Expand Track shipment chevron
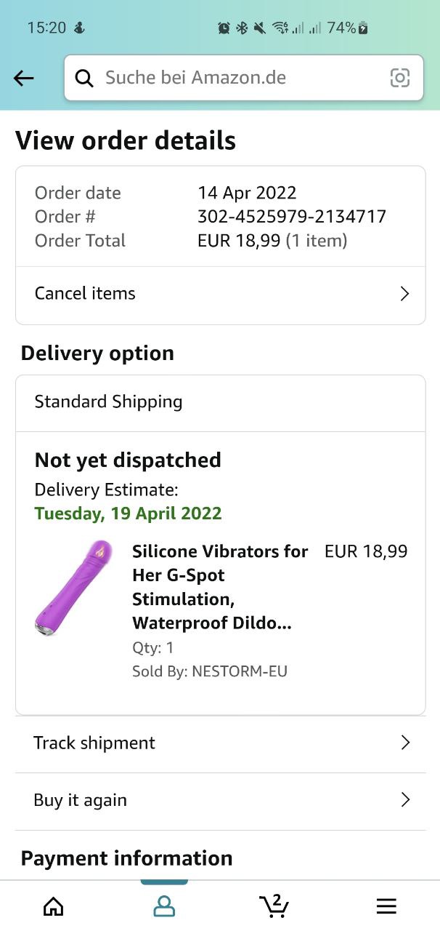 click(405, 743)
